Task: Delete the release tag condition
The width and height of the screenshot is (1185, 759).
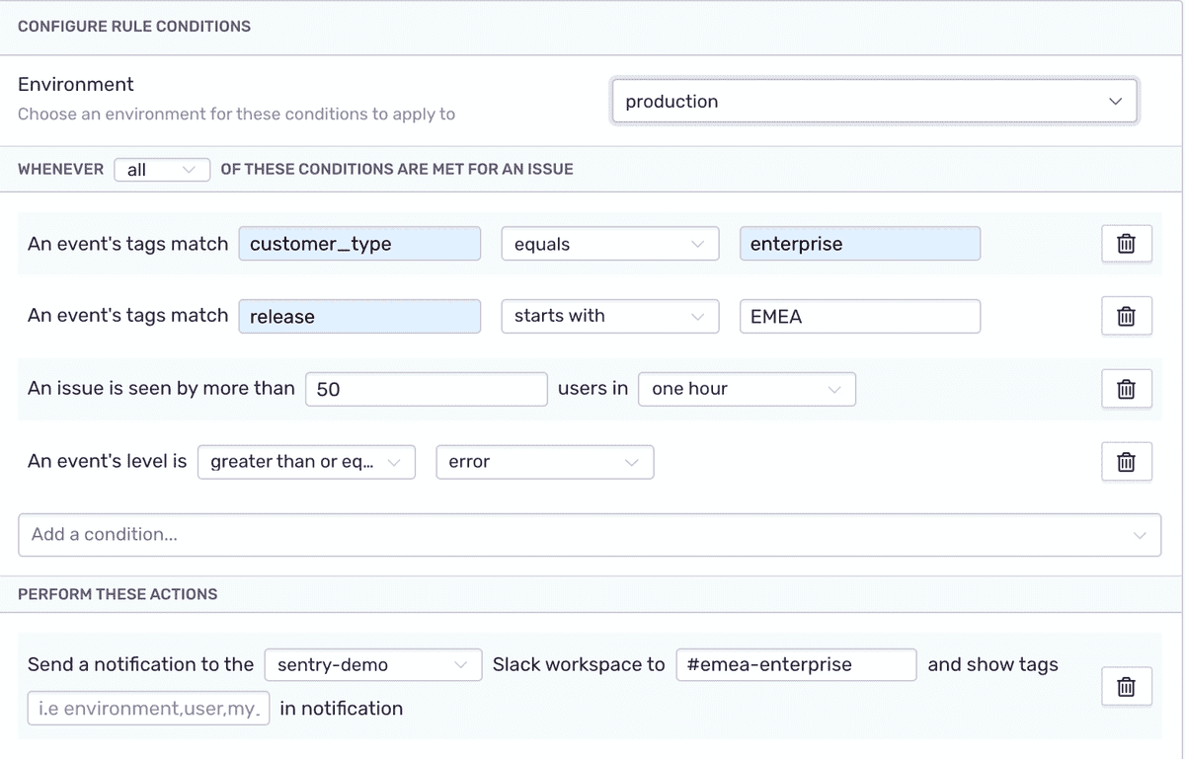Action: (1127, 316)
